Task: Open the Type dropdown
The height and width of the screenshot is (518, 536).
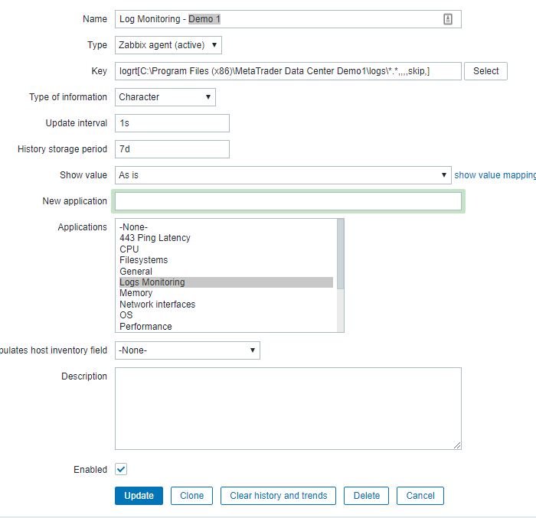Action: pos(168,45)
